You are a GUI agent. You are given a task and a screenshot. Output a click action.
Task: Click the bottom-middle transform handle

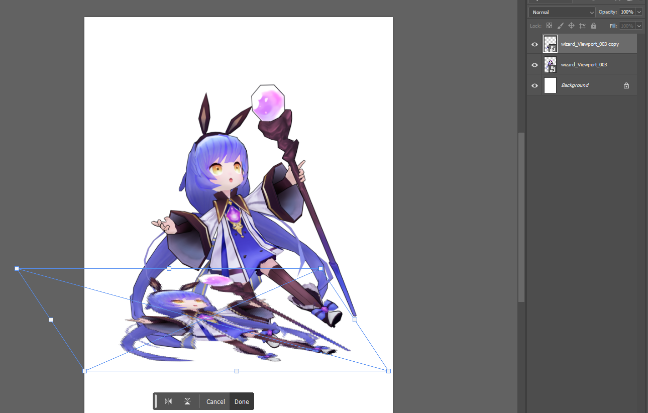click(x=237, y=371)
